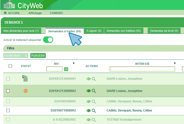Check the select-all checkbox in table header

tap(10, 66)
